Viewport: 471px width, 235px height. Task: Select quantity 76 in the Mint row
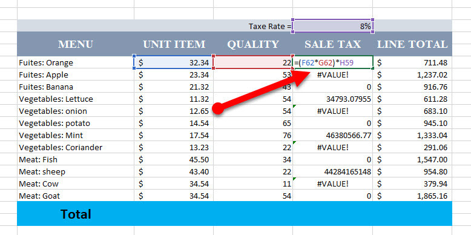click(x=253, y=135)
